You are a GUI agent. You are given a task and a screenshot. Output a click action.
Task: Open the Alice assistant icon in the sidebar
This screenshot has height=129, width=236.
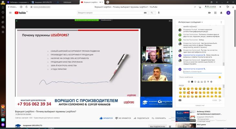coord(3,124)
